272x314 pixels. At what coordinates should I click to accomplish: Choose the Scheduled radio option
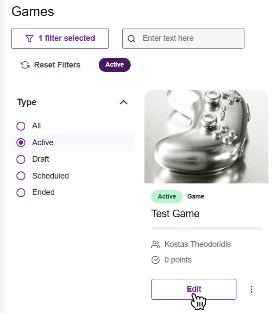pos(21,176)
